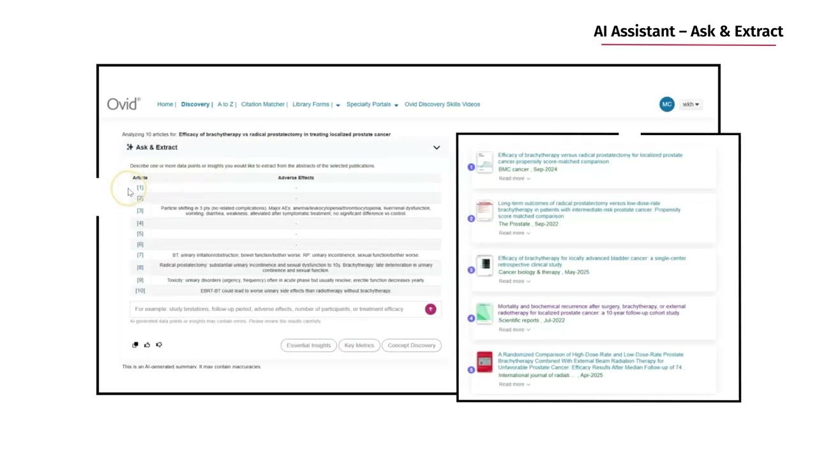This screenshot has width=817, height=459.
Task: Open the locally advanced bladder cancer article title
Action: [x=592, y=261]
